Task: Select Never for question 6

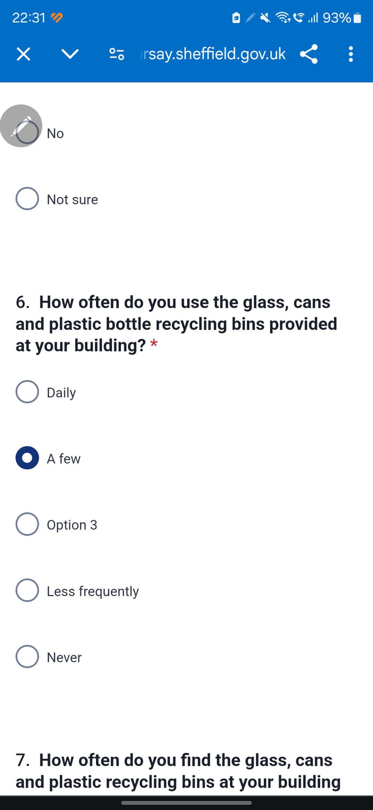Action: click(x=27, y=656)
